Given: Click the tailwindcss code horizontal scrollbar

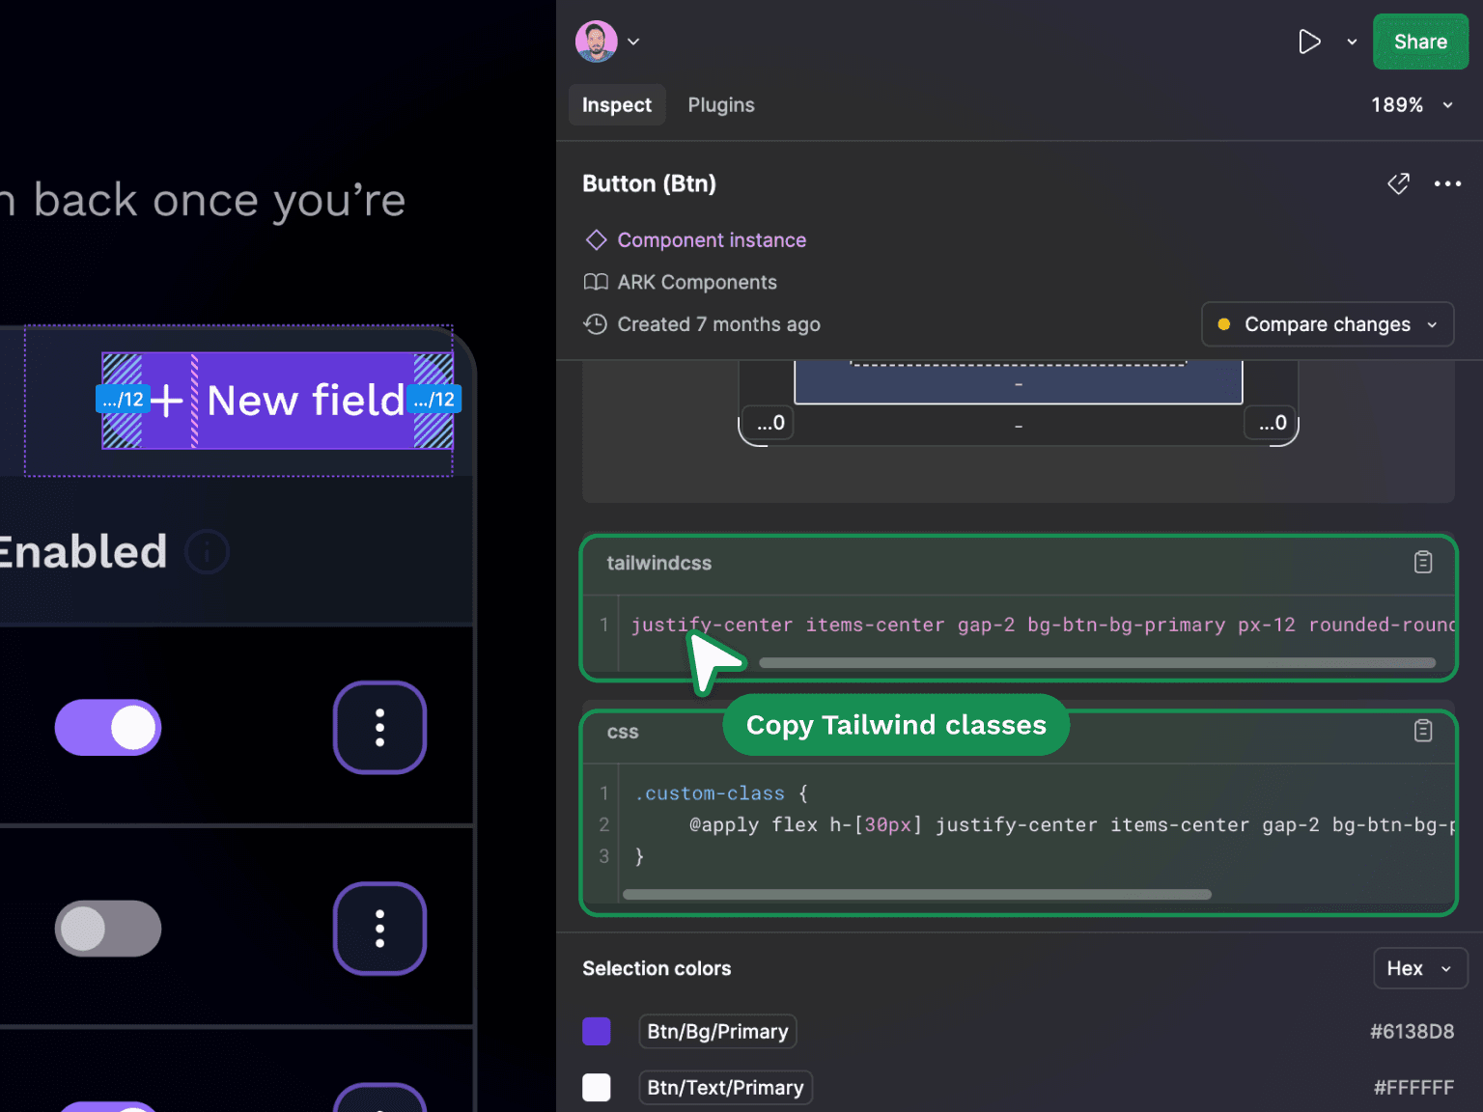Looking at the screenshot, I should 1097,662.
